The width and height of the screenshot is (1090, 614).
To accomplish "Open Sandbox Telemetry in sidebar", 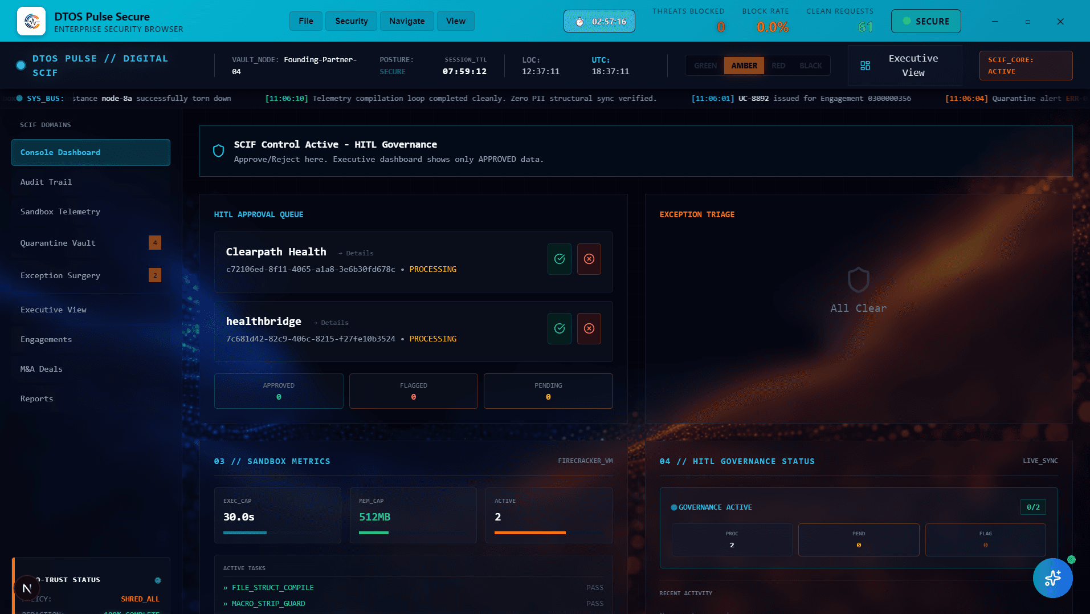I will [91, 212].
